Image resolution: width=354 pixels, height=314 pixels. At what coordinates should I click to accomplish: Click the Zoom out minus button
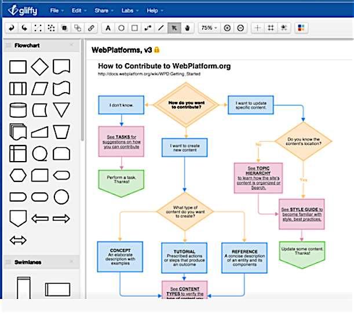[x=240, y=28]
